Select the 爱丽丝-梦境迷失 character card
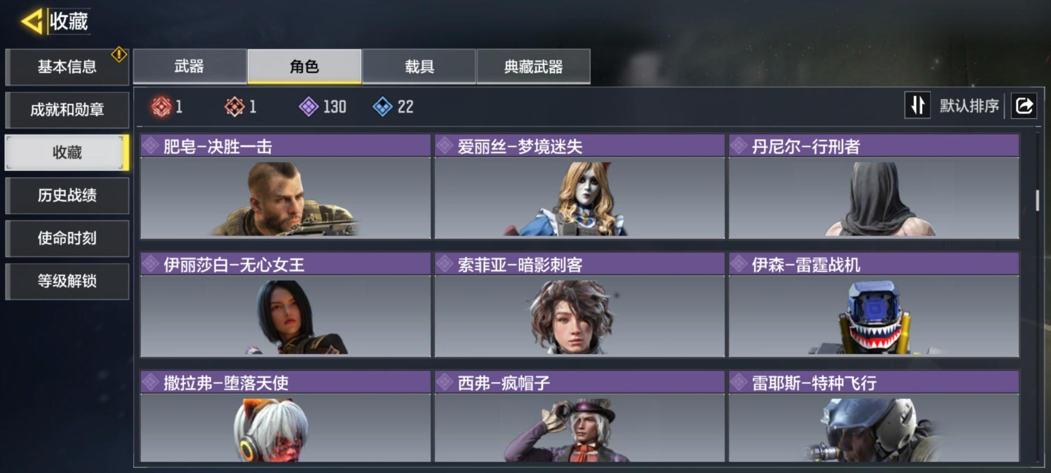 580,186
